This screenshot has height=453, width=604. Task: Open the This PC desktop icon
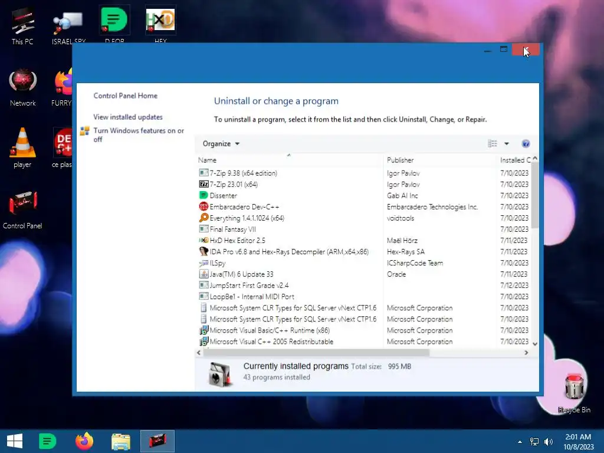click(22, 26)
